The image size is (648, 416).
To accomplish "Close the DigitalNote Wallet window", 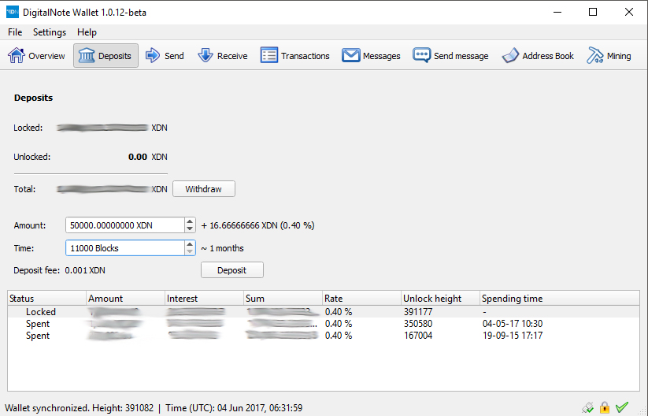I will 629,12.
